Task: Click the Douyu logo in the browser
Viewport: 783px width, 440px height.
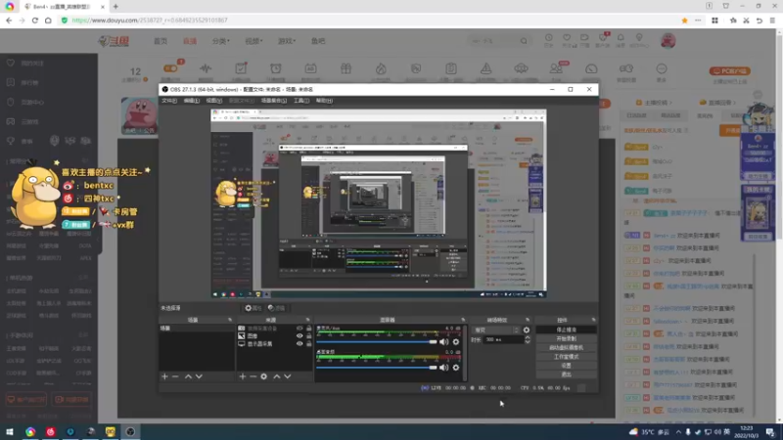Action: (x=114, y=41)
